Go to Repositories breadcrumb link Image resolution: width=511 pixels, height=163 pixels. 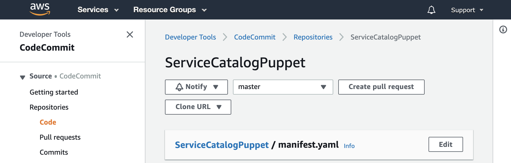click(x=313, y=37)
